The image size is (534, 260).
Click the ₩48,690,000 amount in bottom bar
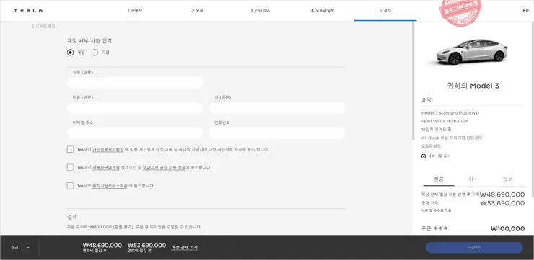(102, 246)
